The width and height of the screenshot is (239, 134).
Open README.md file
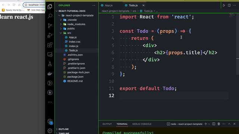75,81
